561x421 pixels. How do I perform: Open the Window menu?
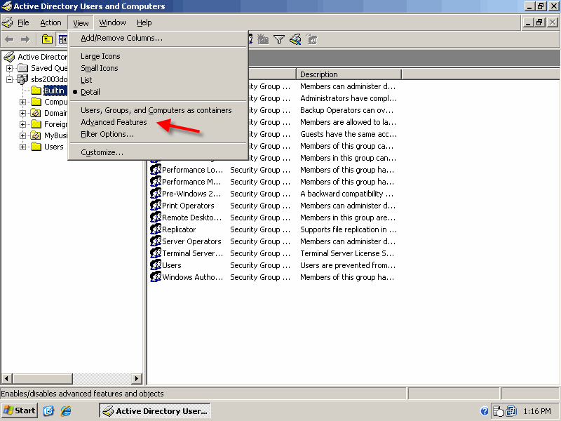tap(112, 22)
